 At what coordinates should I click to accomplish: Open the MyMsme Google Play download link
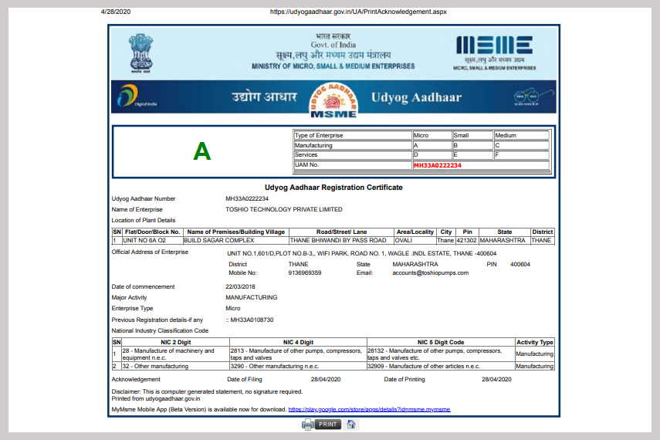coord(369,409)
